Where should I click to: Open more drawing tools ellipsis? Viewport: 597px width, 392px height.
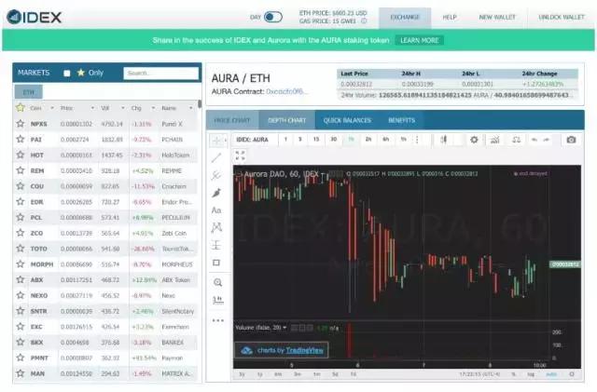coord(217,320)
